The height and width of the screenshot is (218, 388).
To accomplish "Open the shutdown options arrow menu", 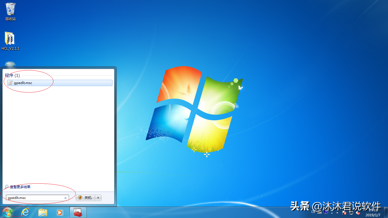I will coord(98,198).
